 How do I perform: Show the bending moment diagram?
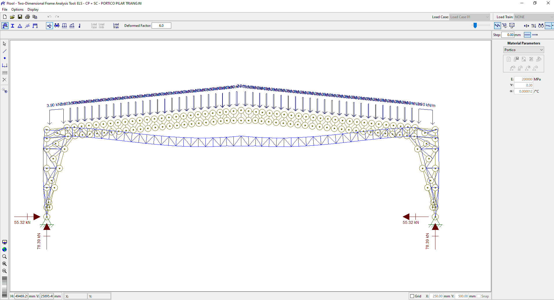coord(541,26)
